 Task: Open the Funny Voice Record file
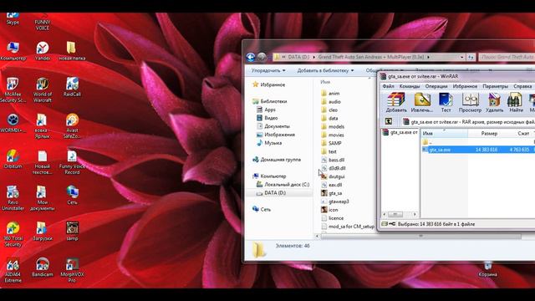click(x=72, y=162)
